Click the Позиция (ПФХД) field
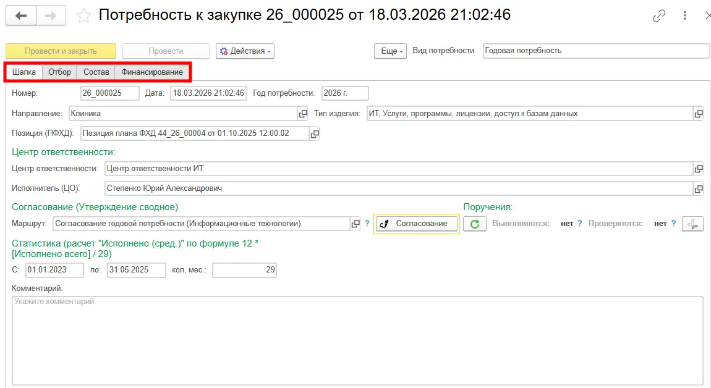Viewport: 711px width, 388px height. tap(195, 133)
